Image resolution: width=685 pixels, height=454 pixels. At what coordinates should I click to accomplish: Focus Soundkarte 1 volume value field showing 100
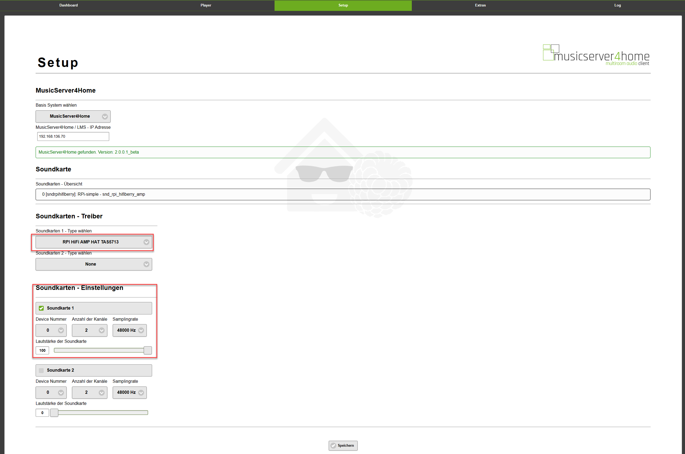(42, 350)
